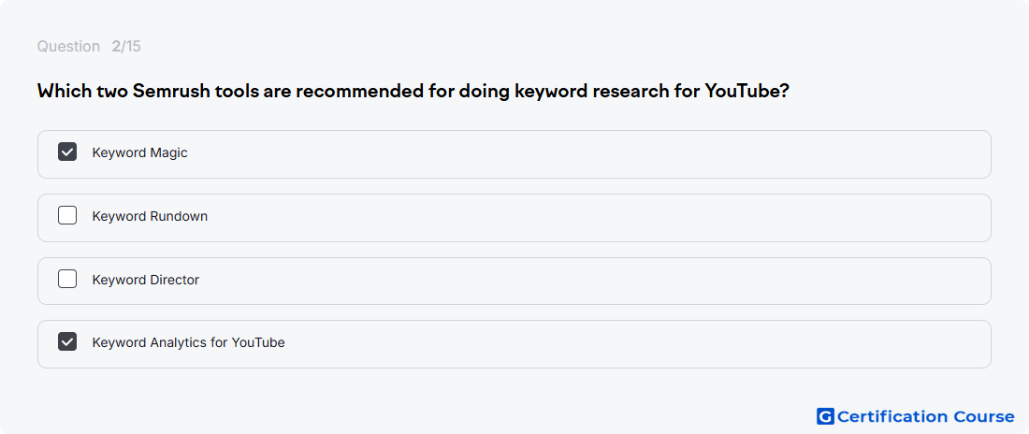Click the Keyword Director label text
The width and height of the screenshot is (1029, 434).
[x=146, y=280]
